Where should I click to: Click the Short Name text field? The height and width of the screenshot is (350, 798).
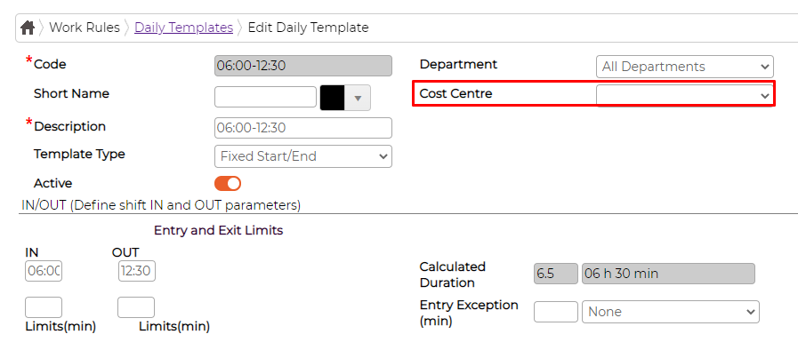pyautogui.click(x=266, y=97)
